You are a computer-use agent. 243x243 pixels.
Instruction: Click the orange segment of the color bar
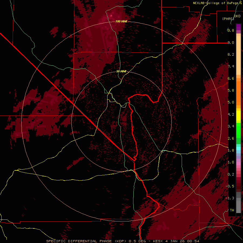coord(238,93)
